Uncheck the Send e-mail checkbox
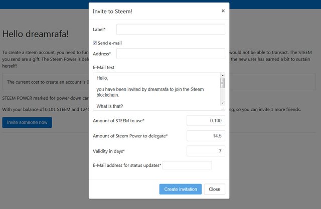 [95, 43]
